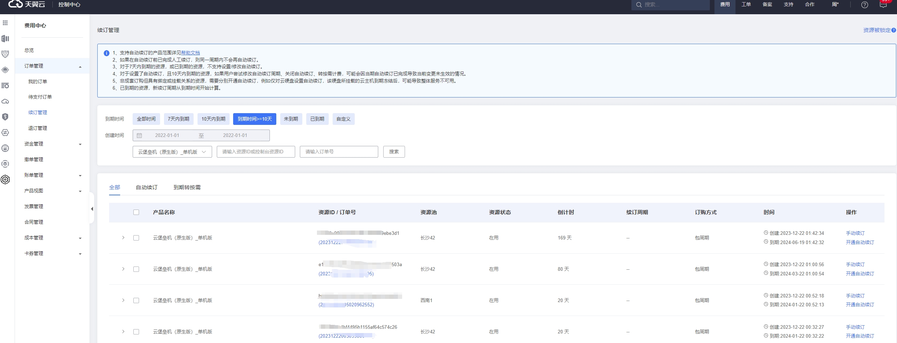Click the bold hexagon target icon

coord(5,179)
